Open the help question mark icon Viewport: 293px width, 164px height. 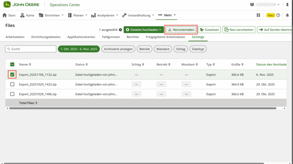click(x=278, y=15)
